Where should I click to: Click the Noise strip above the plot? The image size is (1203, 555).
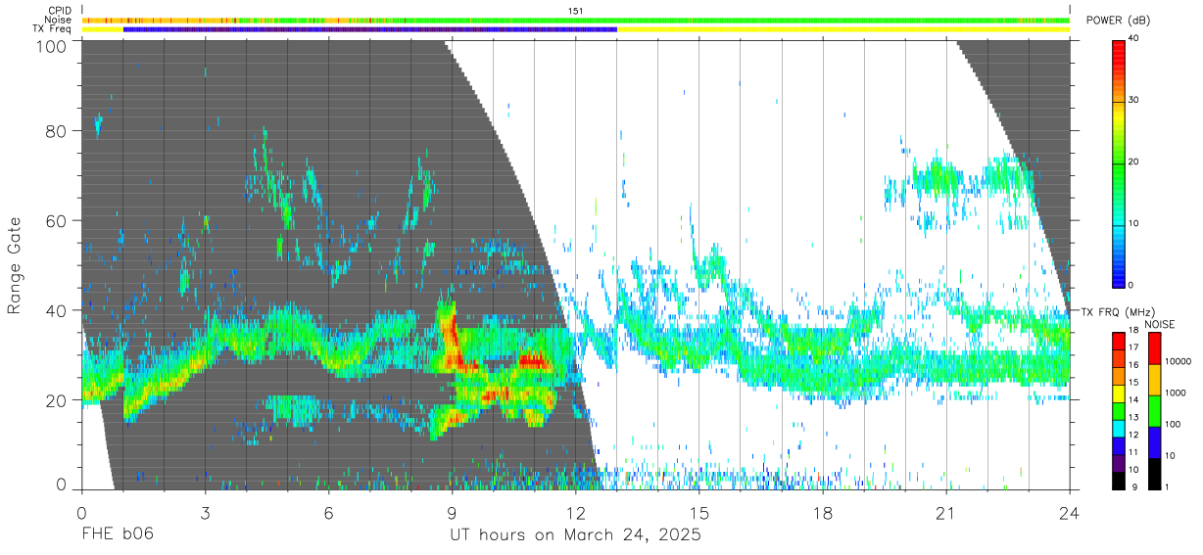tap(576, 20)
